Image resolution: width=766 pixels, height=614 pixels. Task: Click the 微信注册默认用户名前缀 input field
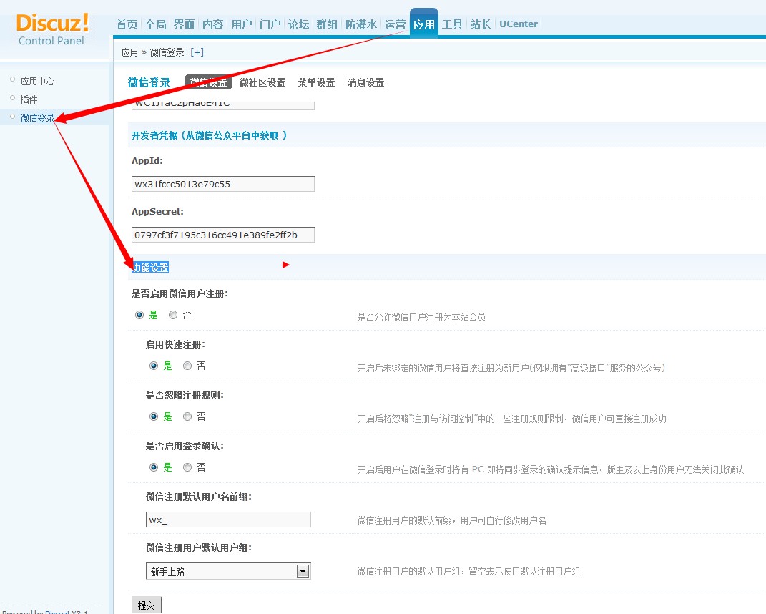pos(228,520)
